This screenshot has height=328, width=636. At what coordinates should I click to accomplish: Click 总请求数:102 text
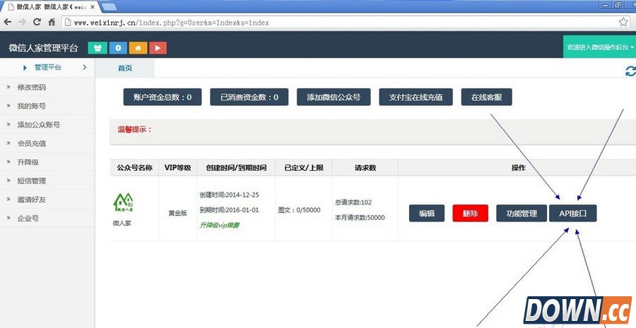click(x=353, y=202)
